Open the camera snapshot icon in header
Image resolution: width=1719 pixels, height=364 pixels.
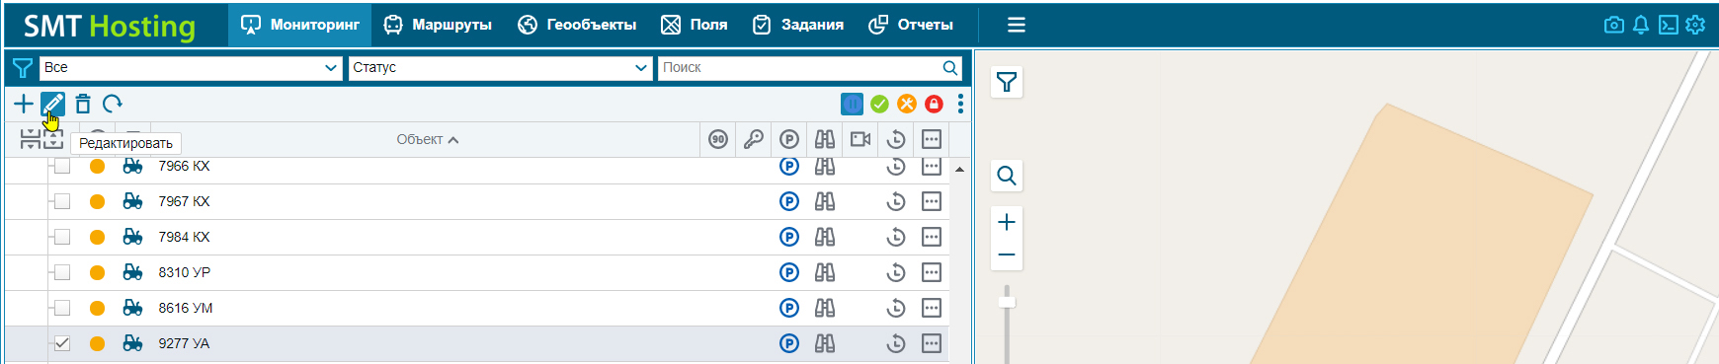click(x=1614, y=25)
